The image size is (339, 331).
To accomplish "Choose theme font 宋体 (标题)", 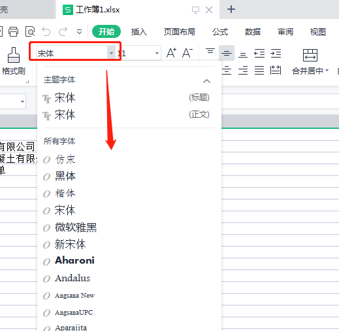I will 129,97.
